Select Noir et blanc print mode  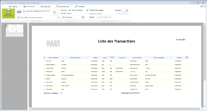point(70,10)
